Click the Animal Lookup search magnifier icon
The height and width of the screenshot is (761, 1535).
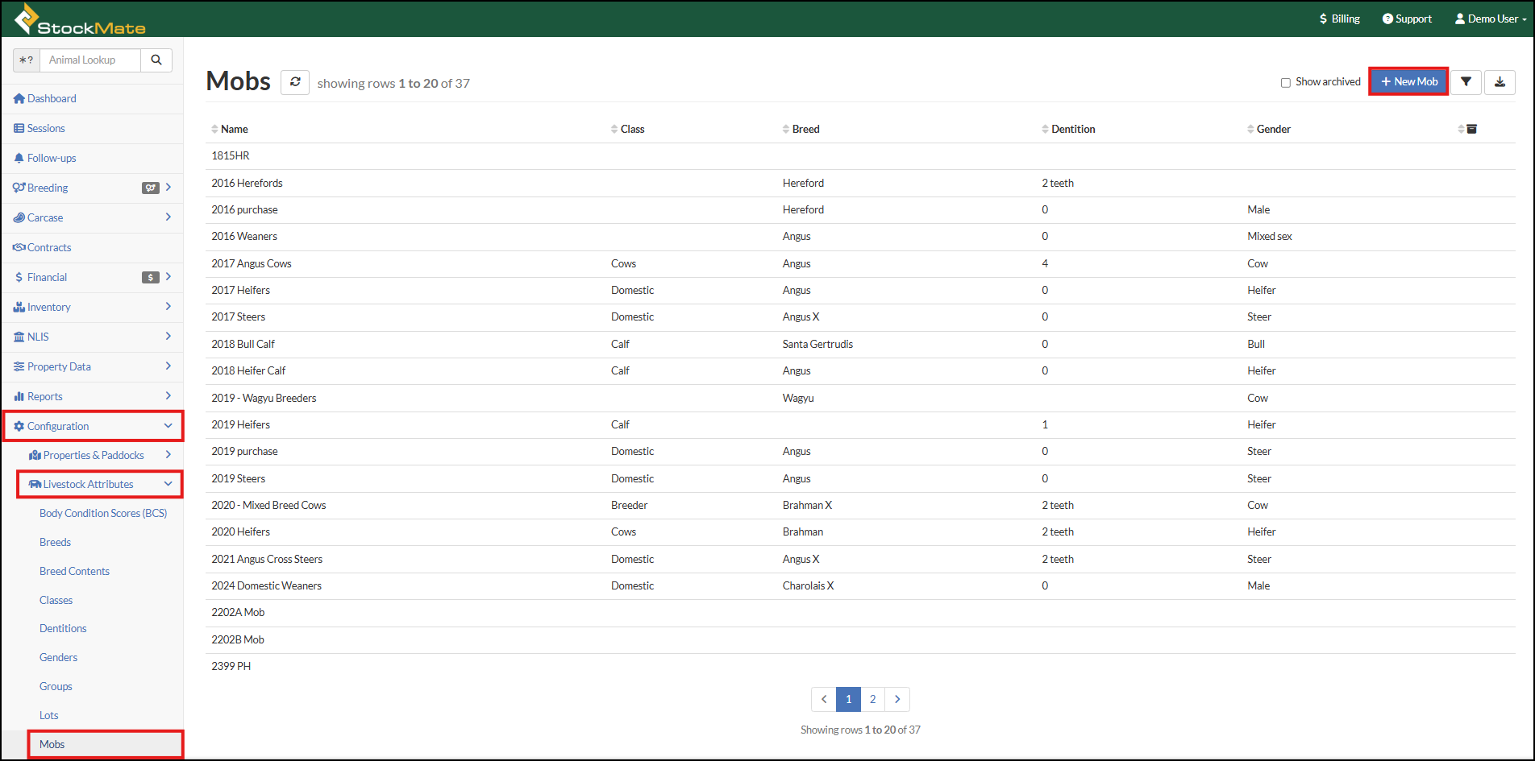[x=156, y=60]
